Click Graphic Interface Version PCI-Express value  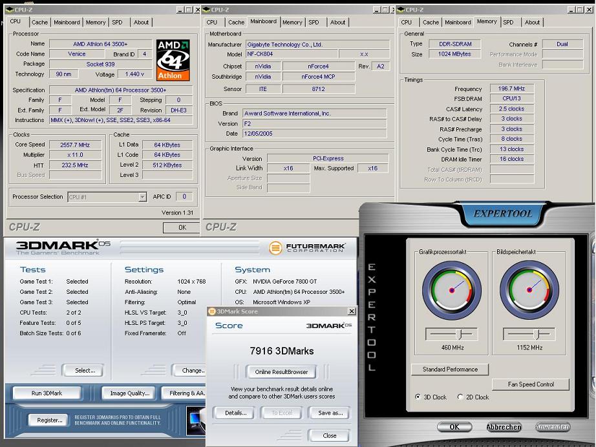tap(328, 158)
